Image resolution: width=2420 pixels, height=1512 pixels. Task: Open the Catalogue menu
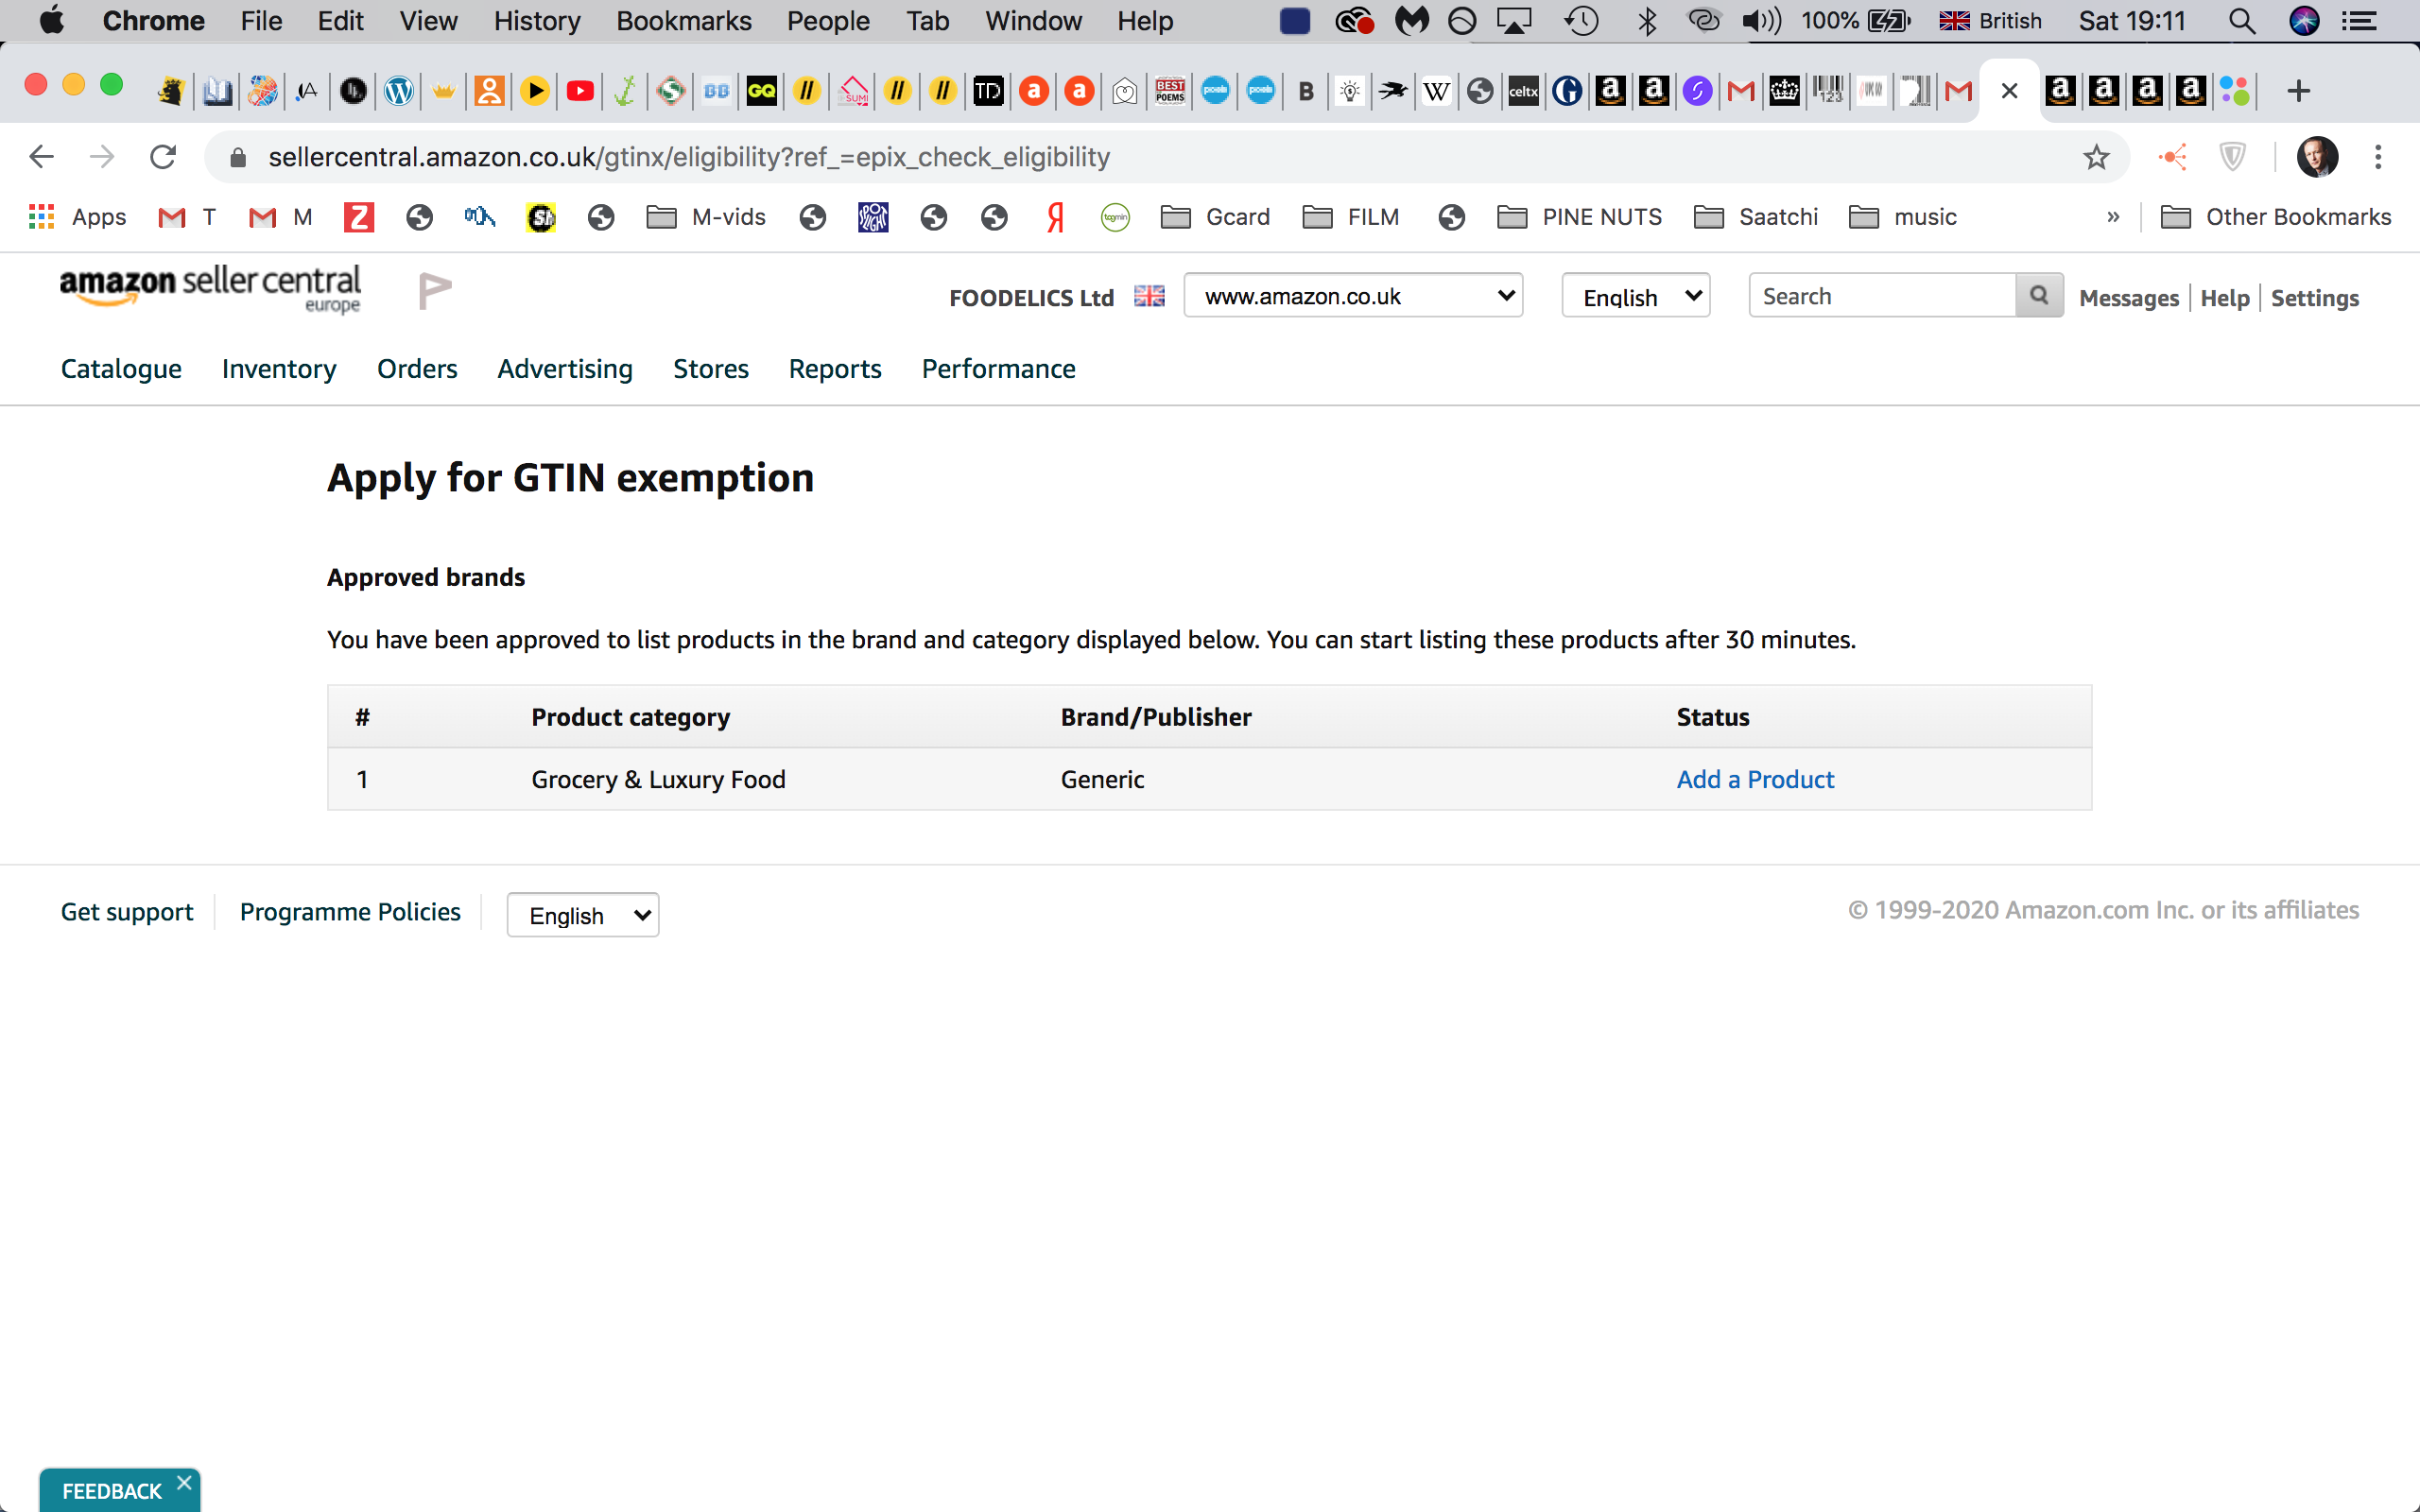pyautogui.click(x=121, y=369)
